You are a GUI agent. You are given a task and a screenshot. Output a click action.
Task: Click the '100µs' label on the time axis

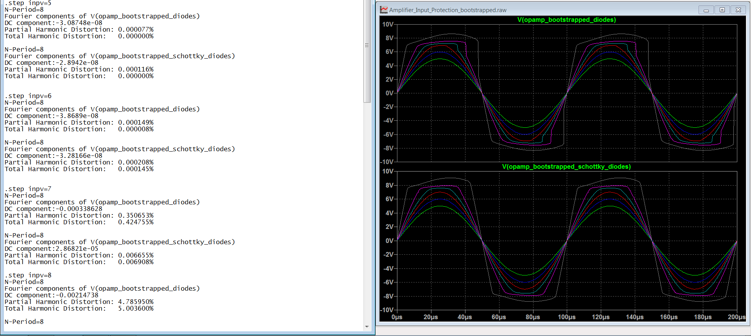(567, 317)
